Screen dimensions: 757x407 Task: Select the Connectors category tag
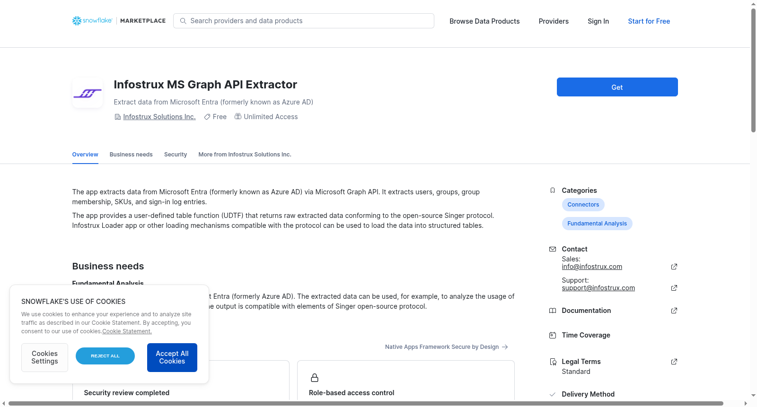click(x=583, y=205)
